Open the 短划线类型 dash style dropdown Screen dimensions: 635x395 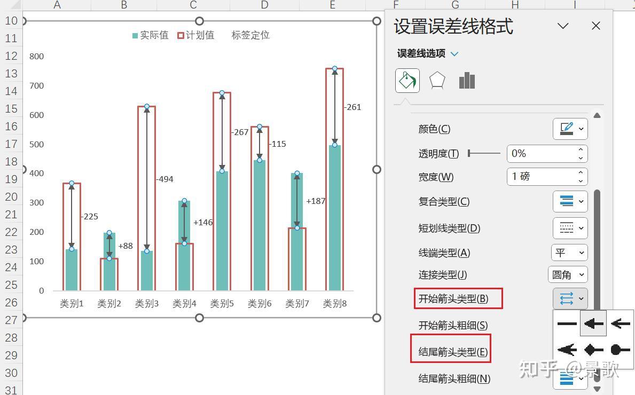[x=570, y=227]
